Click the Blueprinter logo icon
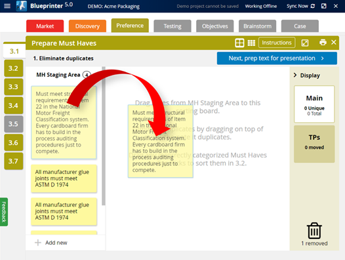The image size is (345, 260). pyautogui.click(x=22, y=6)
